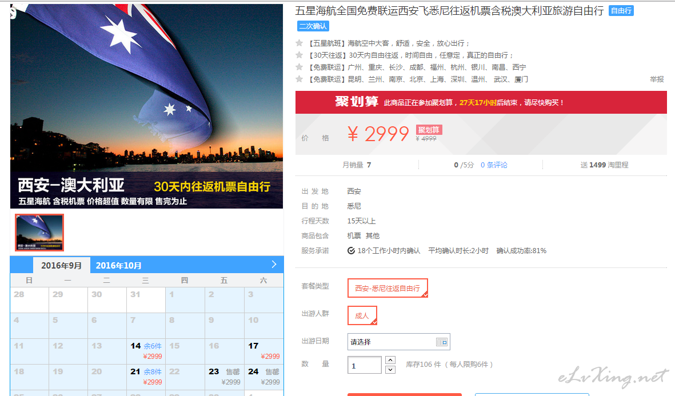Open the 出游日期 请选择 date dropdown
Viewport: 675px width, 396px height.
pos(398,342)
